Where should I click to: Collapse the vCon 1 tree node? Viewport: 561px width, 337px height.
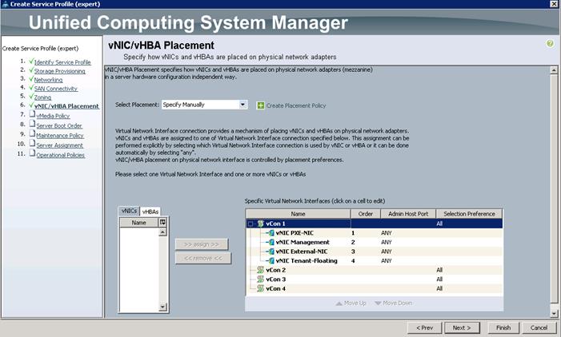pyautogui.click(x=250, y=224)
